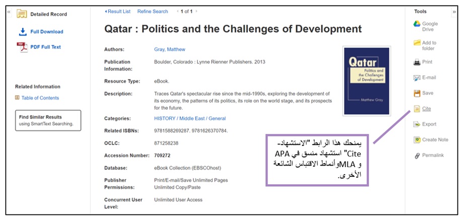Collapse the Tools panel with double chevron
467x220 pixels.
(454, 12)
